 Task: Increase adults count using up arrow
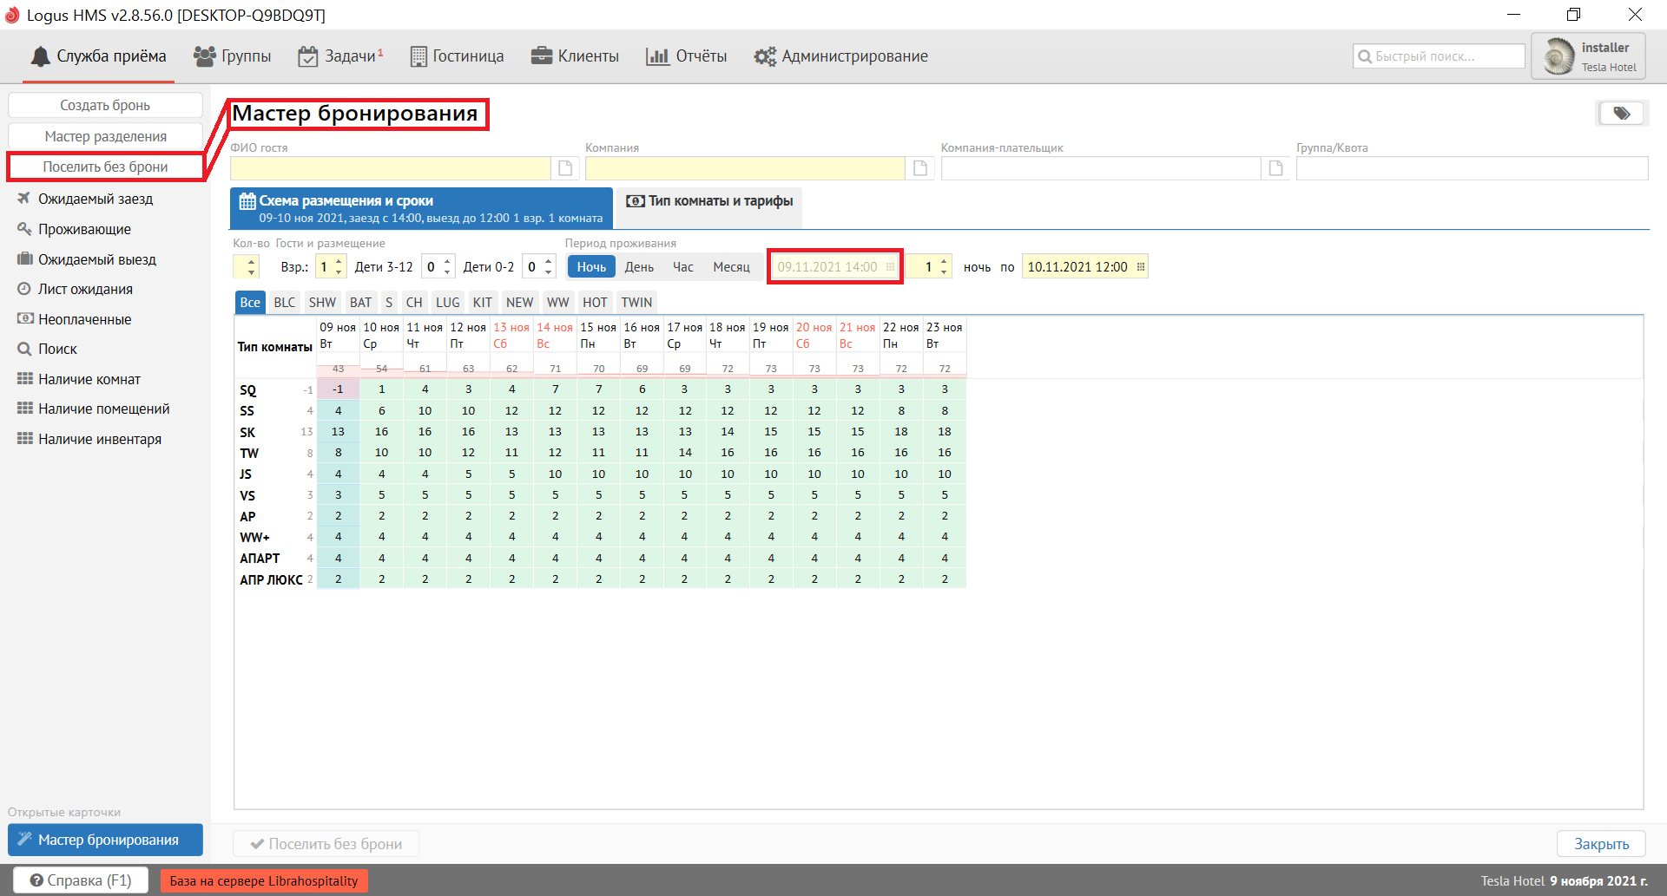(339, 261)
